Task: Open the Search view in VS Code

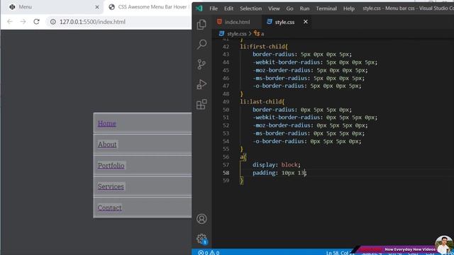Action: 201,44
